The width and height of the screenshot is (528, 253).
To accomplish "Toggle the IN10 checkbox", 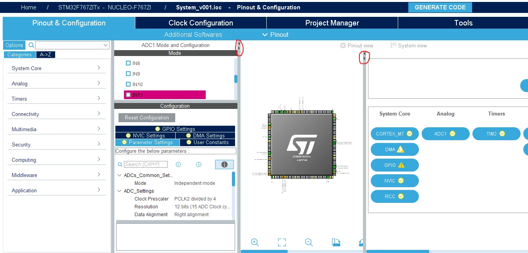I will tap(128, 84).
